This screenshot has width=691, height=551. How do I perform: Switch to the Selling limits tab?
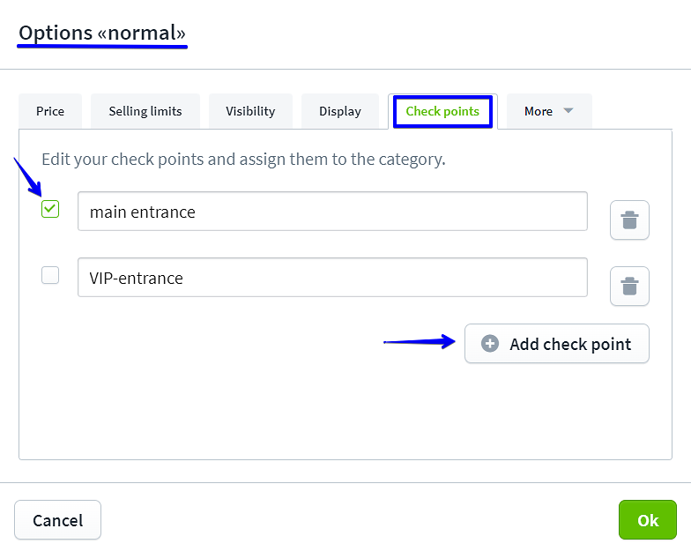(x=145, y=111)
